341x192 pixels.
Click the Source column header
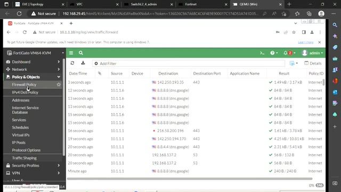coord(117,74)
